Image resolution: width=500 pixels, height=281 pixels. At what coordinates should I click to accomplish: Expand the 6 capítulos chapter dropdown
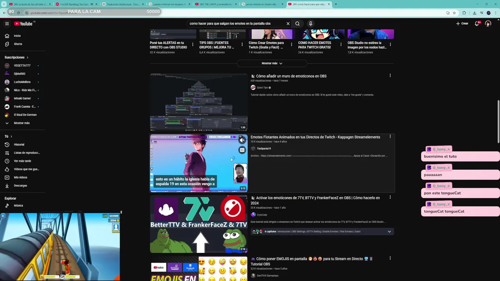click(389, 231)
